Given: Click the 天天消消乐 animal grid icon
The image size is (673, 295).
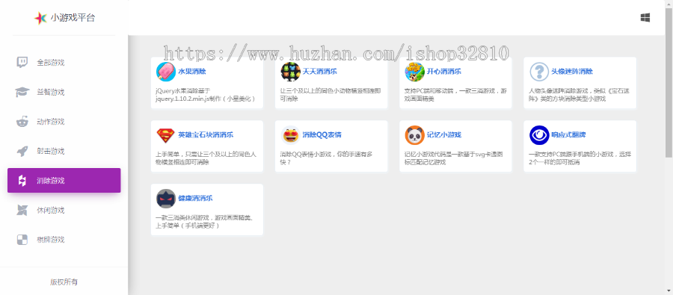Looking at the screenshot, I should tap(291, 72).
